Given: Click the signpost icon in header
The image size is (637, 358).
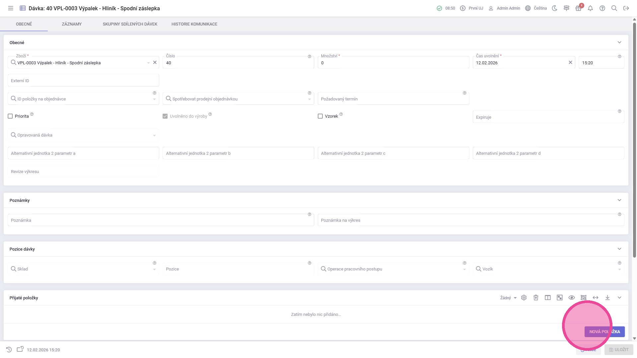Looking at the screenshot, I should click(566, 8).
